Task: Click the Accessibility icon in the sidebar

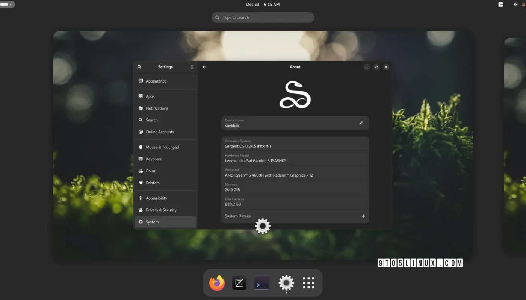Action: [140, 198]
